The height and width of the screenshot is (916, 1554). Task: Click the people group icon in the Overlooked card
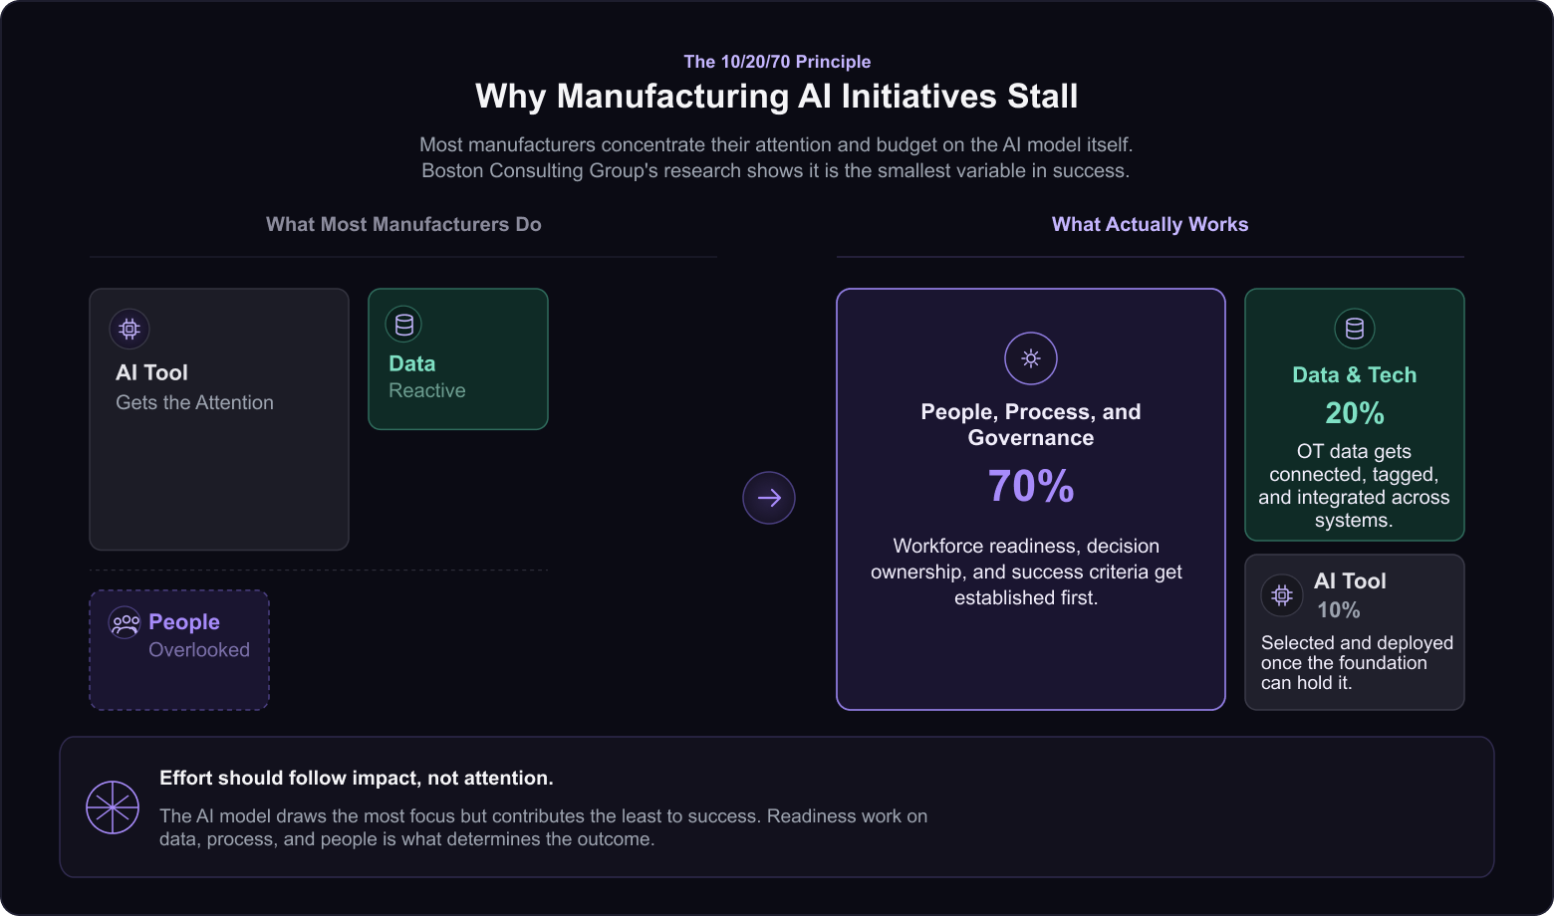(x=126, y=623)
